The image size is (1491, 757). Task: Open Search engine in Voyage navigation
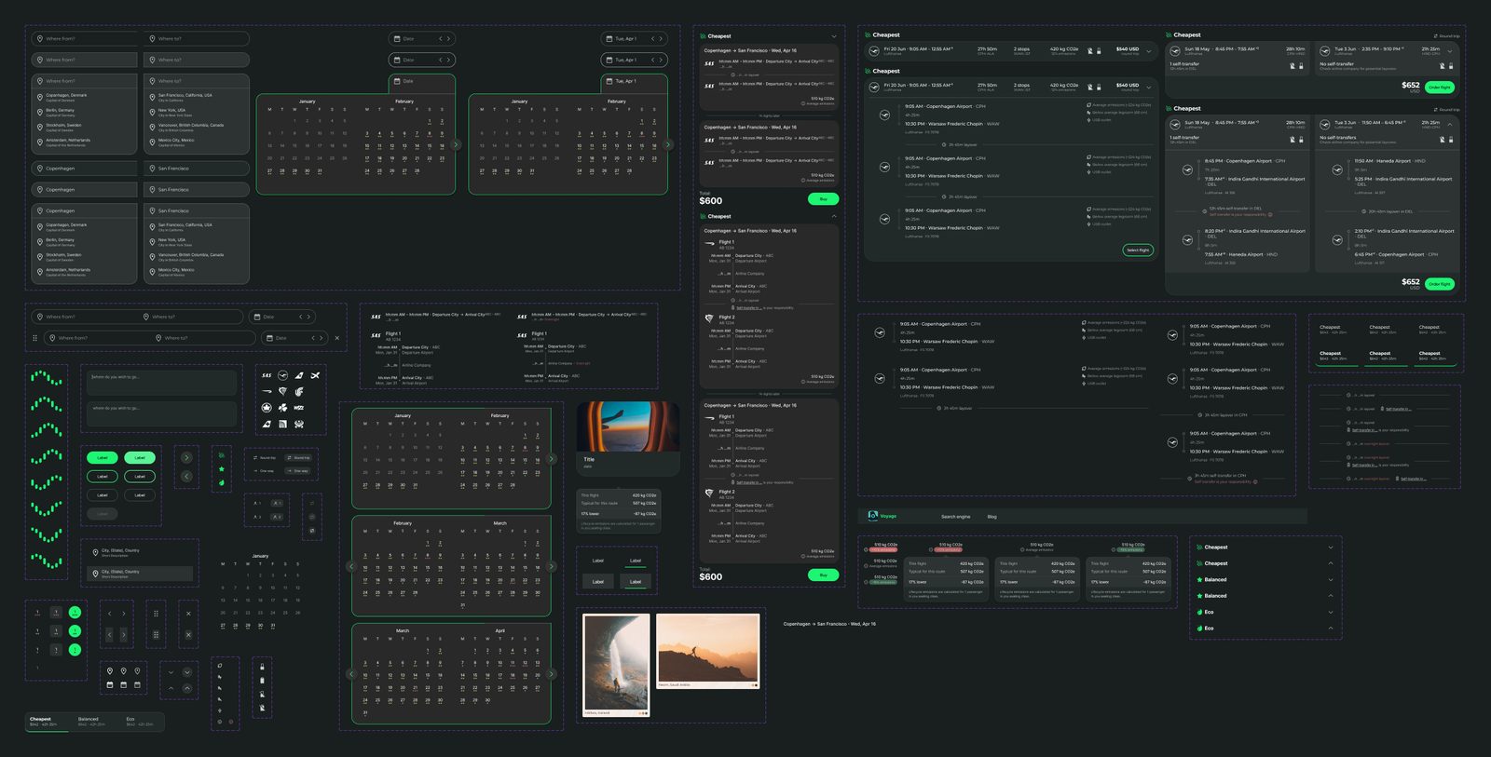click(x=955, y=516)
